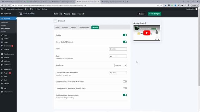Open updates counter in admin bar

[x=27, y=9]
